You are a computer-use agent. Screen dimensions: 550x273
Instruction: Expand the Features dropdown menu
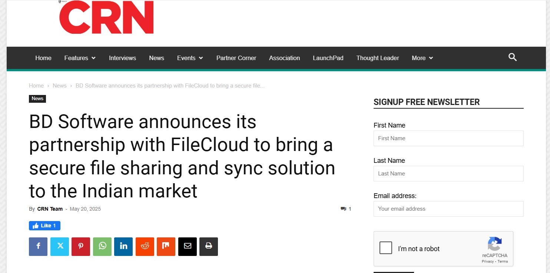point(80,58)
